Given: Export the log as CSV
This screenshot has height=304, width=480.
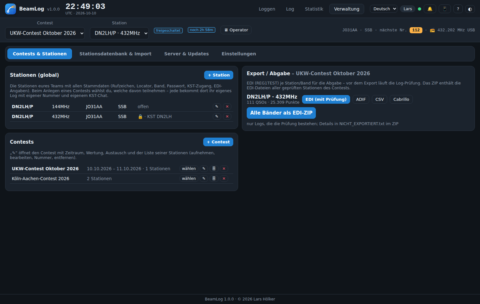Looking at the screenshot, I should (x=380, y=100).
